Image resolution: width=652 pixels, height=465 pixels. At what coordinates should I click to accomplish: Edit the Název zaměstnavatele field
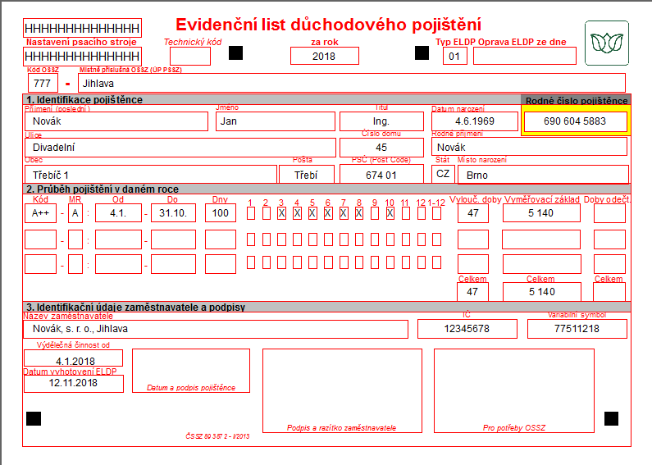pos(217,329)
